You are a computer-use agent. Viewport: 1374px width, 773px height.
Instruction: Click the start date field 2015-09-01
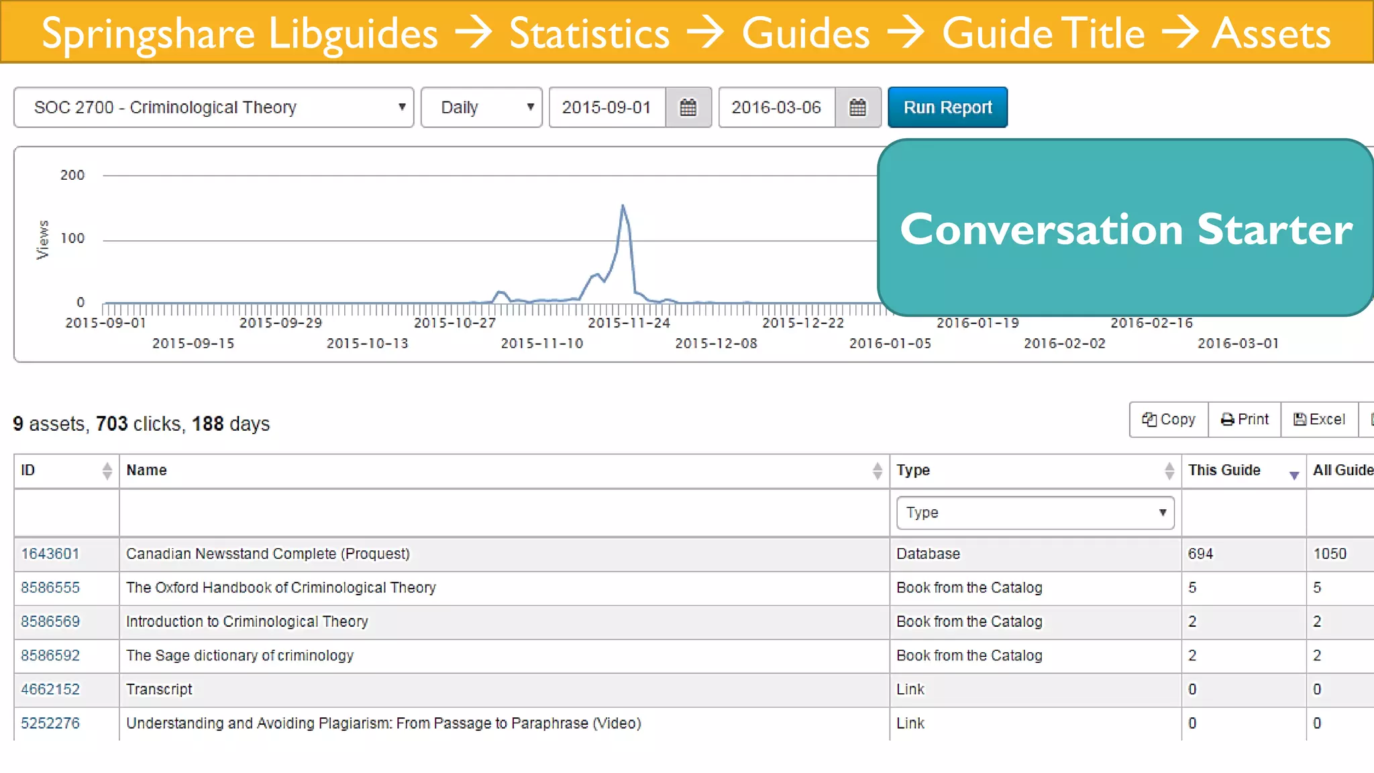(607, 107)
